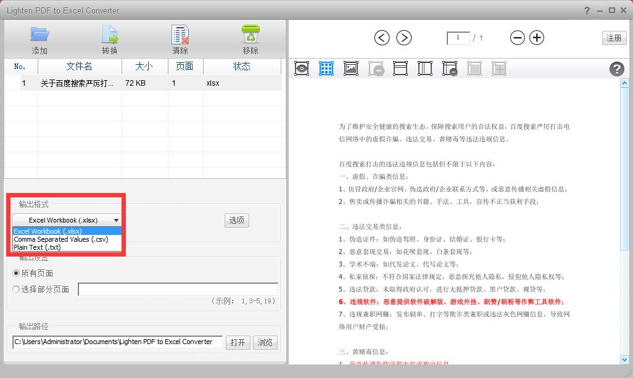Click the 大小 column header

click(x=144, y=66)
